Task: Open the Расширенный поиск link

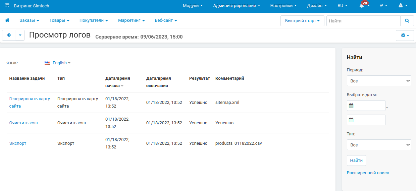Action: coord(368,173)
